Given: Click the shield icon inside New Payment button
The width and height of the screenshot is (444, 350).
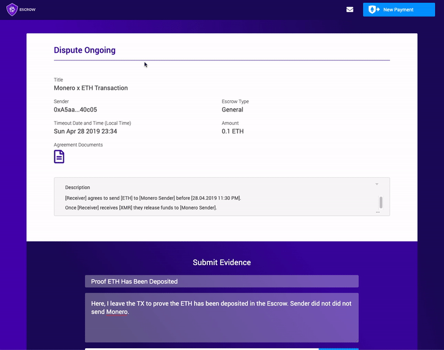Looking at the screenshot, I should (374, 9).
